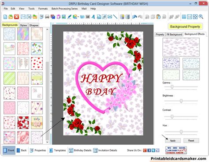This screenshot has width=209, height=162.
Task: Select the Backgrounds tab
Action: coord(10,25)
